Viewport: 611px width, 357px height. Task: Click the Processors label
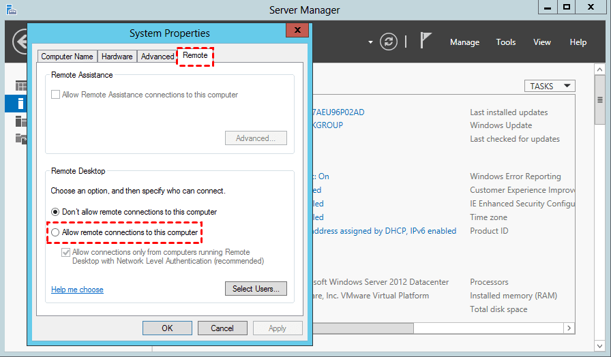pos(489,282)
